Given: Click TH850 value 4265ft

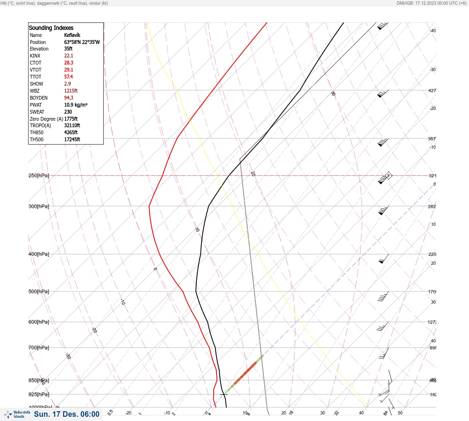Looking at the screenshot, I should (x=71, y=132).
